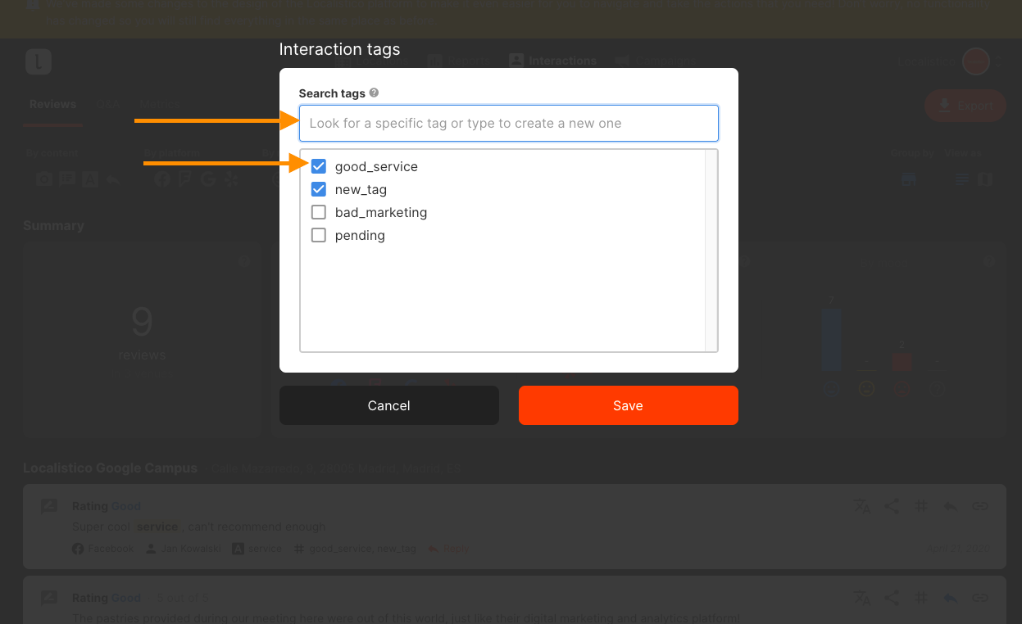The width and height of the screenshot is (1022, 624).
Task: Open tags for the 'Super cool service' review
Action: pyautogui.click(x=921, y=507)
